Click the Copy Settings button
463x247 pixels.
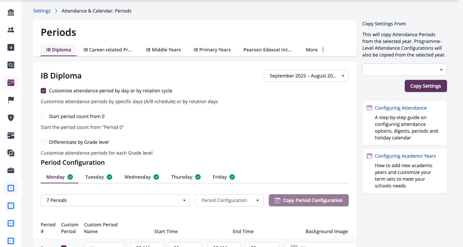coord(426,86)
